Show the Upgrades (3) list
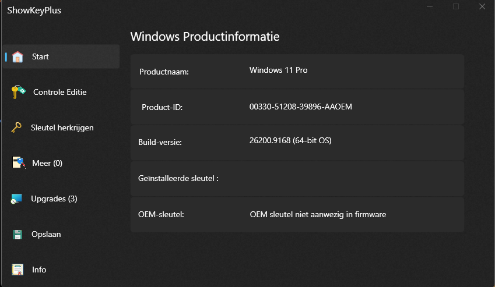Screen dimensions: 495x287 tap(54, 199)
